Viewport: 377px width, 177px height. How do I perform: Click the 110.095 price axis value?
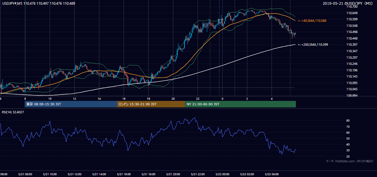pos(352,83)
